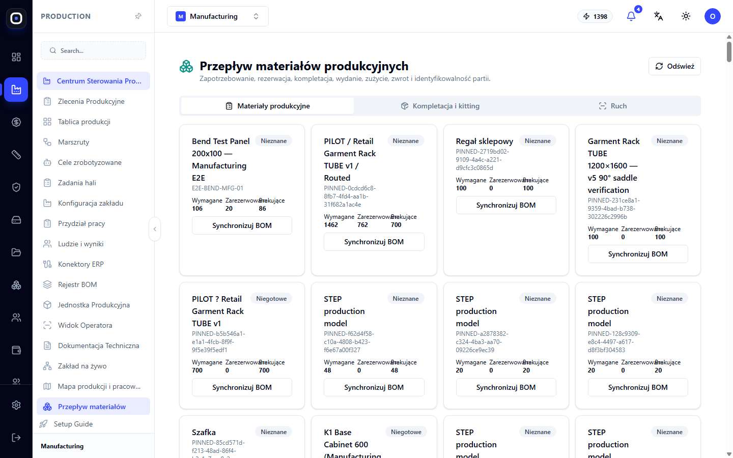Collapse the sidebar using the chevron handle
Image resolution: width=733 pixels, height=458 pixels.
point(155,229)
